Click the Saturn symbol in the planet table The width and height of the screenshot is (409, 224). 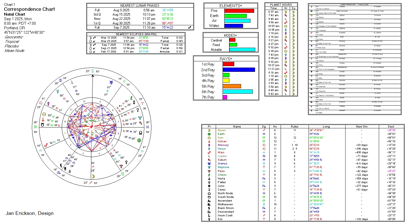click(209, 160)
